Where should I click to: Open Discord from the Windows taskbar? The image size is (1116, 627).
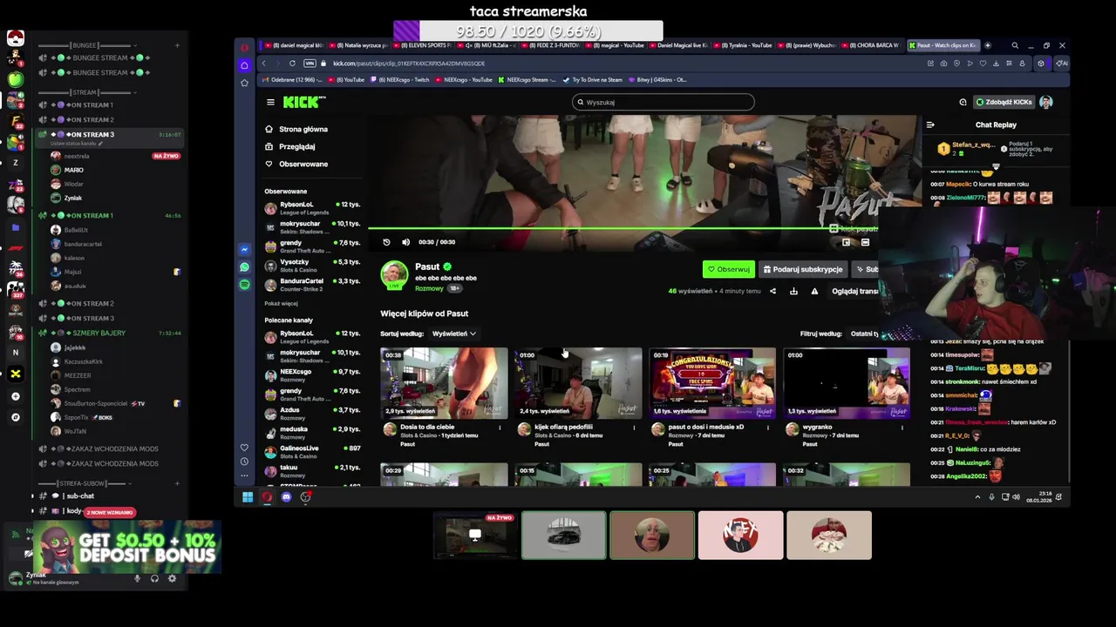pyautogui.click(x=286, y=497)
